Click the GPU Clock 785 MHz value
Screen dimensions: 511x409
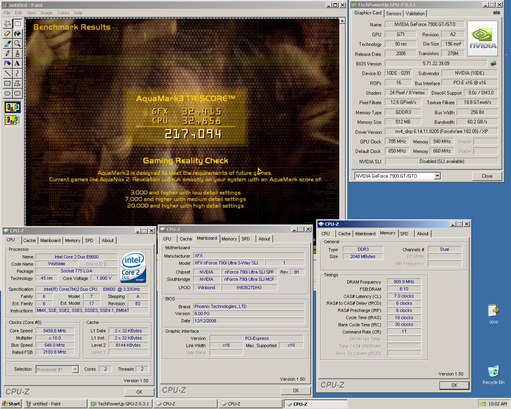click(397, 141)
